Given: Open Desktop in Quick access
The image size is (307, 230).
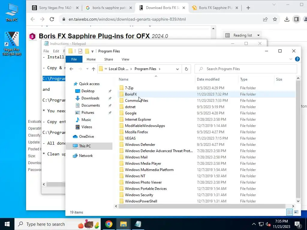Looking at the screenshot, I should [88, 91].
